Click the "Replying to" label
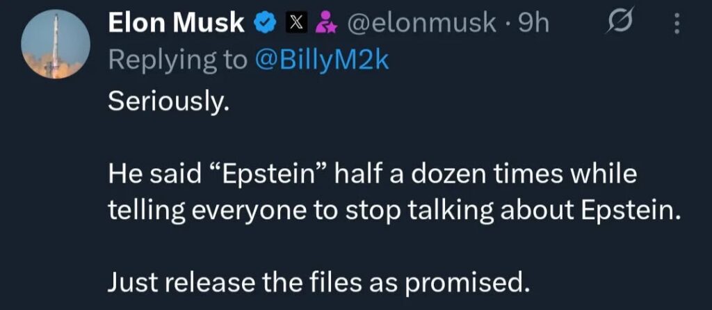The image size is (712, 310). [x=177, y=61]
